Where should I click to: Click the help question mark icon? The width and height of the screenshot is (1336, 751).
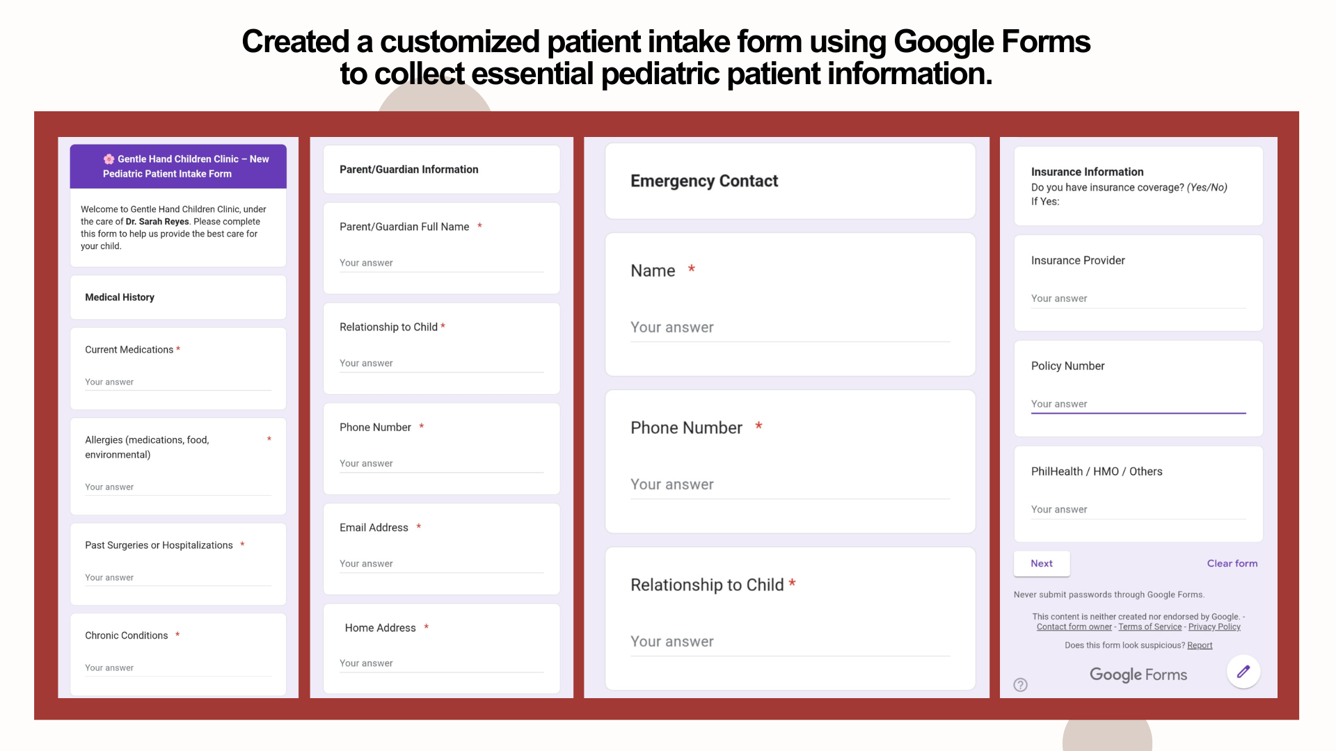(x=1020, y=685)
